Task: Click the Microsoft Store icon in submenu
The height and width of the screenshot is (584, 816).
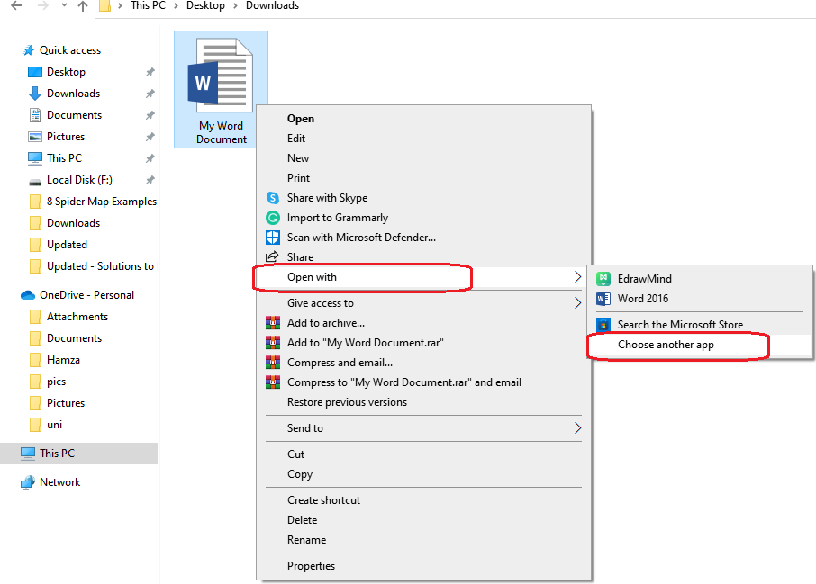Action: [x=603, y=325]
